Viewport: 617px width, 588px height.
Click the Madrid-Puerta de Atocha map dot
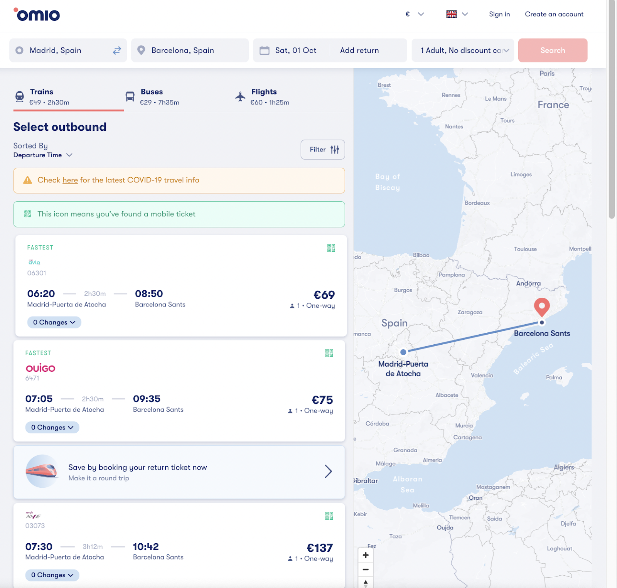pyautogui.click(x=403, y=352)
